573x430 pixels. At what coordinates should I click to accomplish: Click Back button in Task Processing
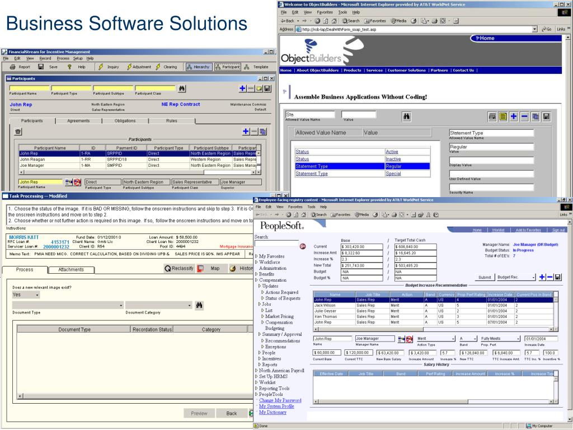tap(231, 413)
